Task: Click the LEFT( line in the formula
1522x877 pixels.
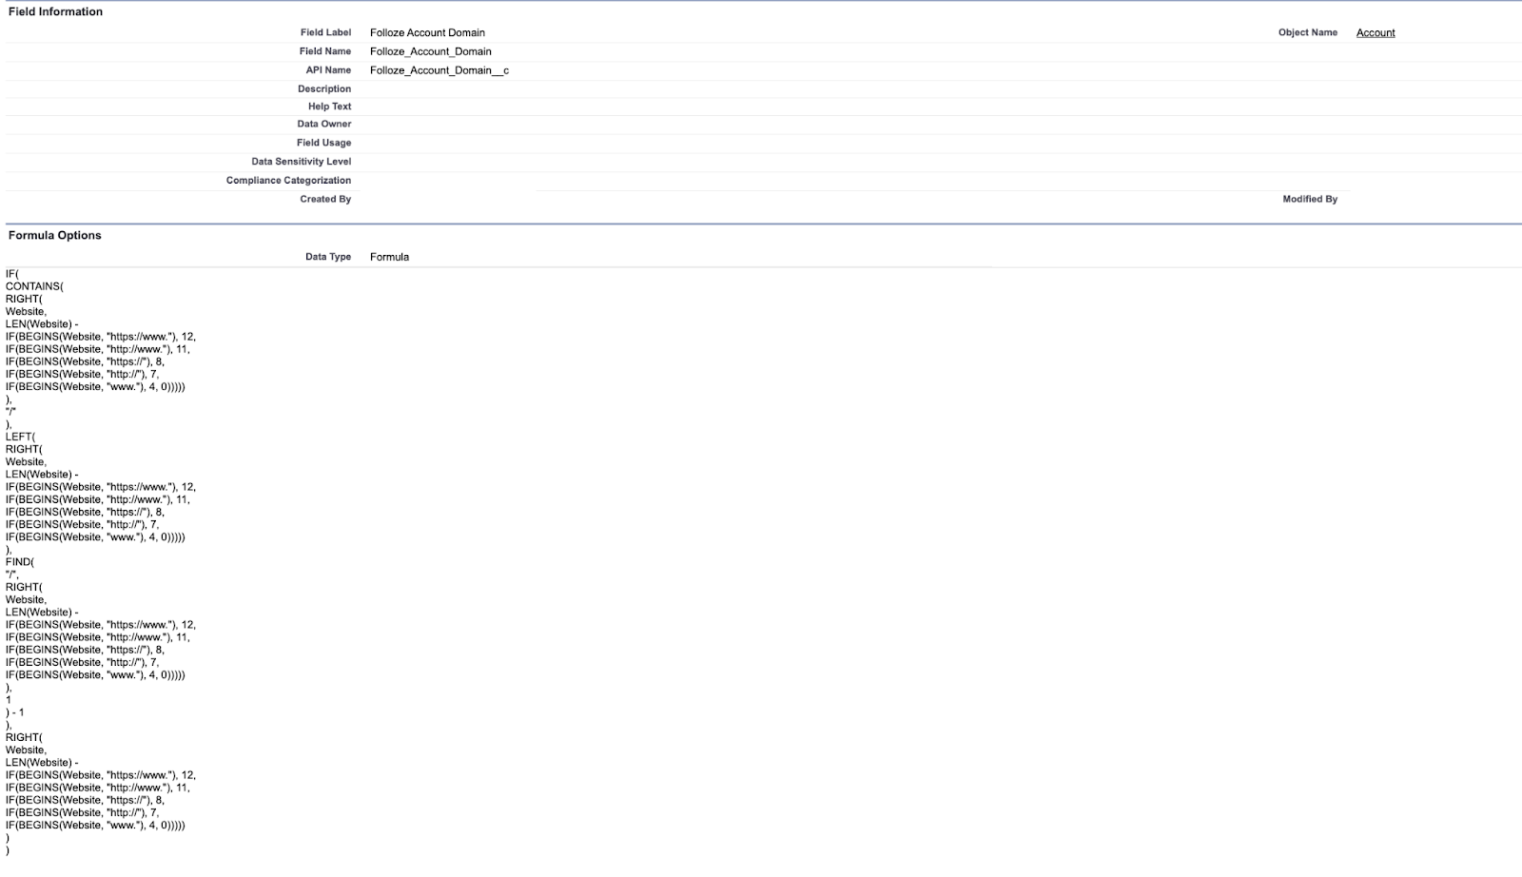Action: tap(20, 437)
